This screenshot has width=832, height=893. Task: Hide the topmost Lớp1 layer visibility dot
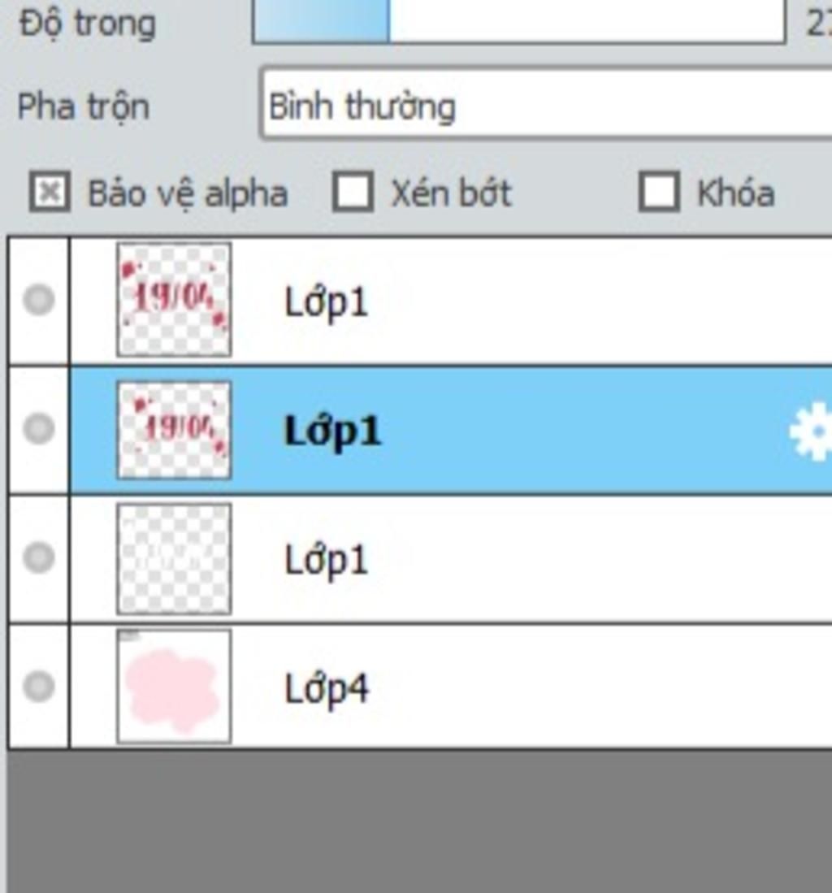point(39,300)
